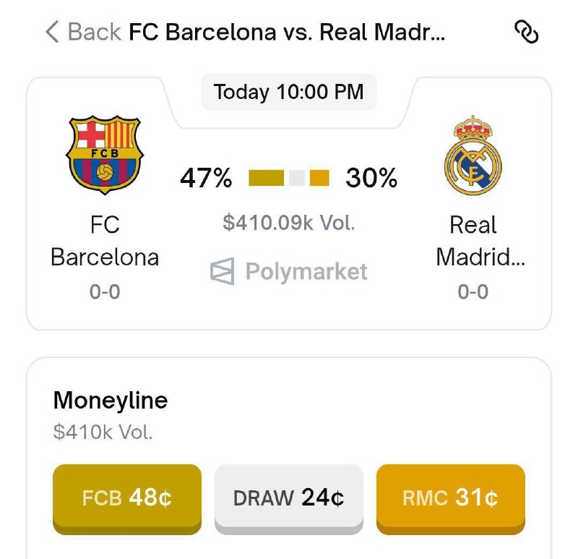Screen dimensions: 578x559
Task: Click the FC Barcelona team name
Action: (105, 241)
